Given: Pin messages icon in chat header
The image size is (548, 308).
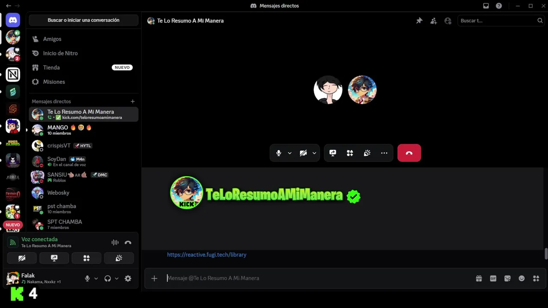Looking at the screenshot, I should [x=419, y=21].
